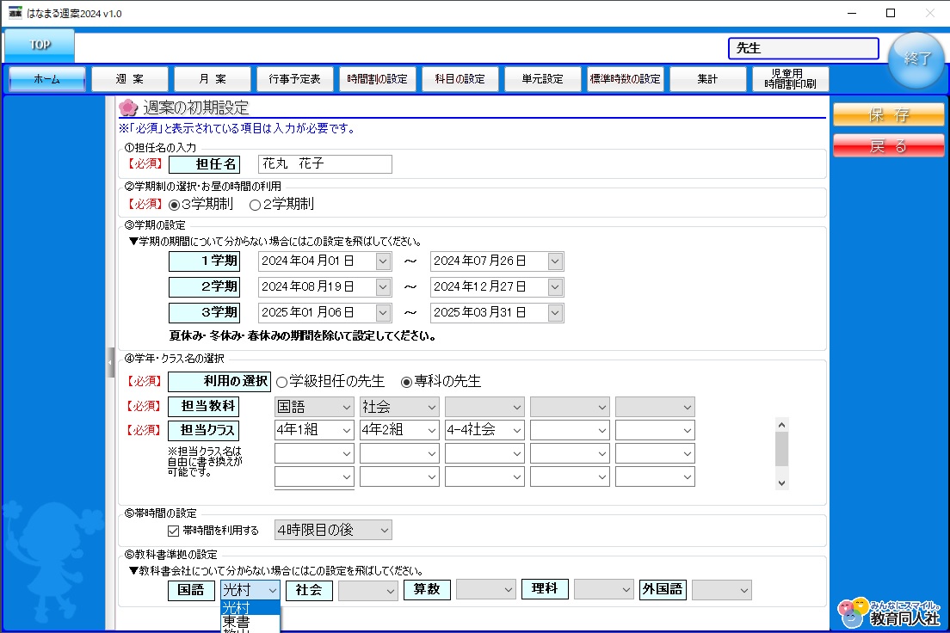
Task: Click the app icon in the title bar
Action: 15,13
